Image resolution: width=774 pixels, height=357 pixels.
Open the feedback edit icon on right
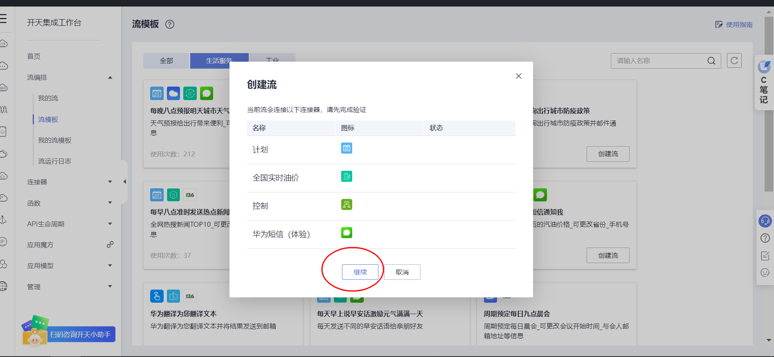[x=765, y=256]
